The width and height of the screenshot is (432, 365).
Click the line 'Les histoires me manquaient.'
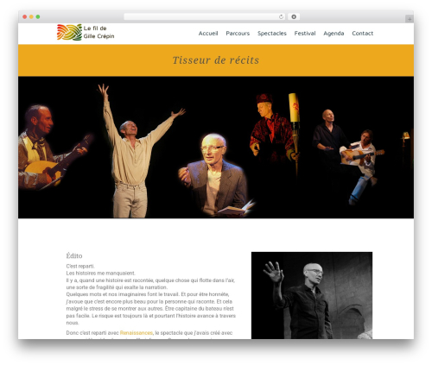pyautogui.click(x=100, y=273)
